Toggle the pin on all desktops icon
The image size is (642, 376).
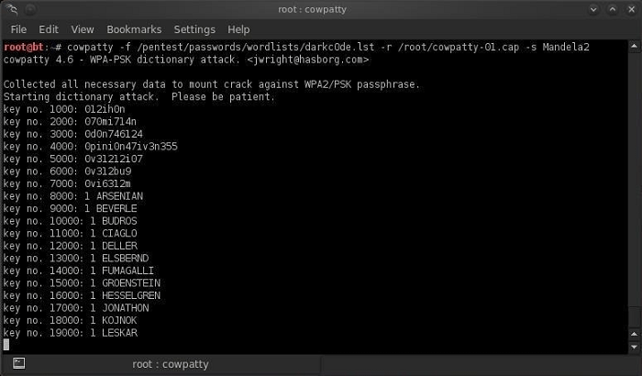coord(31,9)
